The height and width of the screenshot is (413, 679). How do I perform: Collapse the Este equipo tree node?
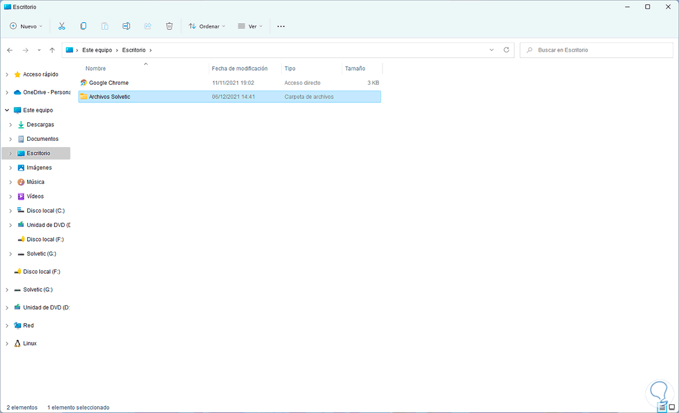pyautogui.click(x=7, y=110)
